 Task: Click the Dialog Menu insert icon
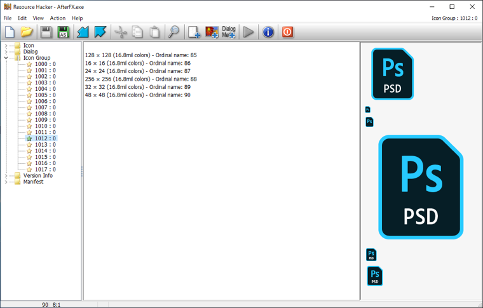tap(229, 32)
